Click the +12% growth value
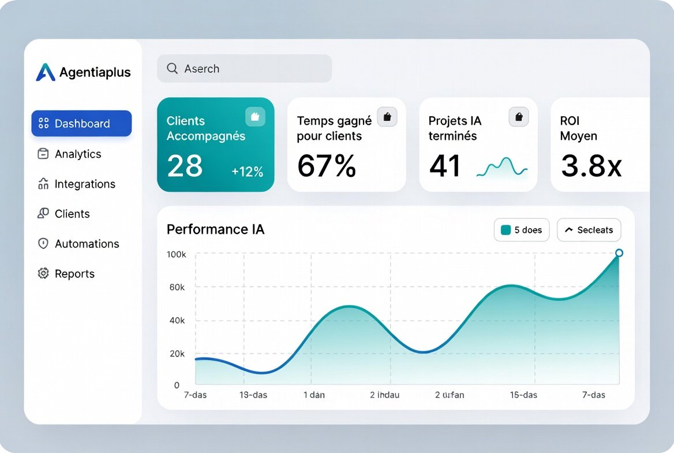Image resolution: width=674 pixels, height=453 pixels. 247,172
